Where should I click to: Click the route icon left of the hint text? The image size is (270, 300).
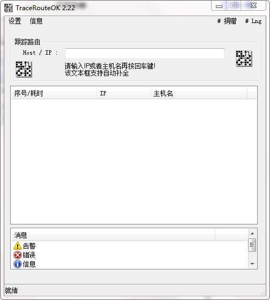pyautogui.click(x=24, y=69)
